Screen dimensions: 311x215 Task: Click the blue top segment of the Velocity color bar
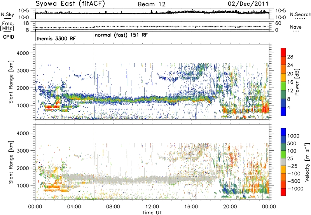pyautogui.click(x=283, y=132)
